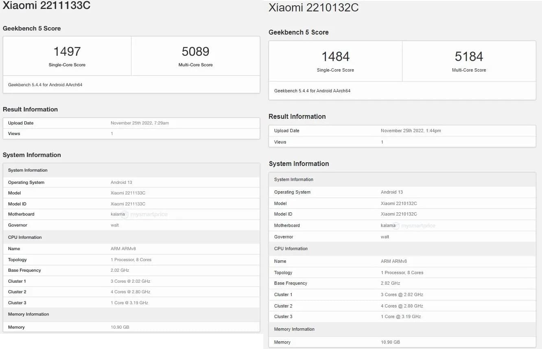Click Memory Information section header in 2210132C result
The image size is (542, 349).
(402, 329)
